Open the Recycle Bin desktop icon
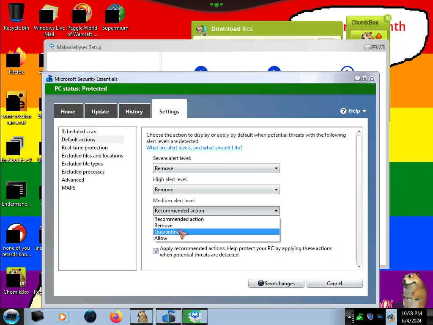 [16, 17]
